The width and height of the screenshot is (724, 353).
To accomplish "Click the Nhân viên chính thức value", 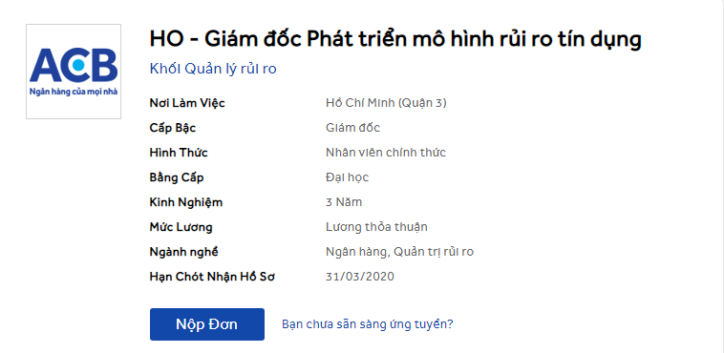I will pos(386,153).
